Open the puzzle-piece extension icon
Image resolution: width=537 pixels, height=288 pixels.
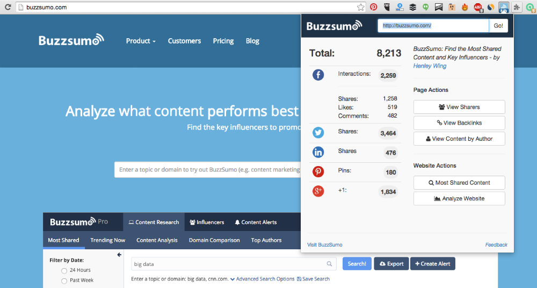pos(517,7)
